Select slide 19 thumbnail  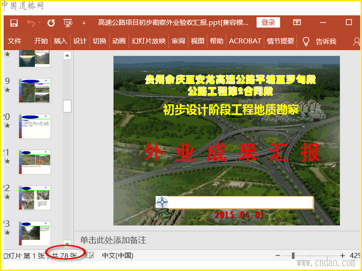pyautogui.click(x=35, y=91)
